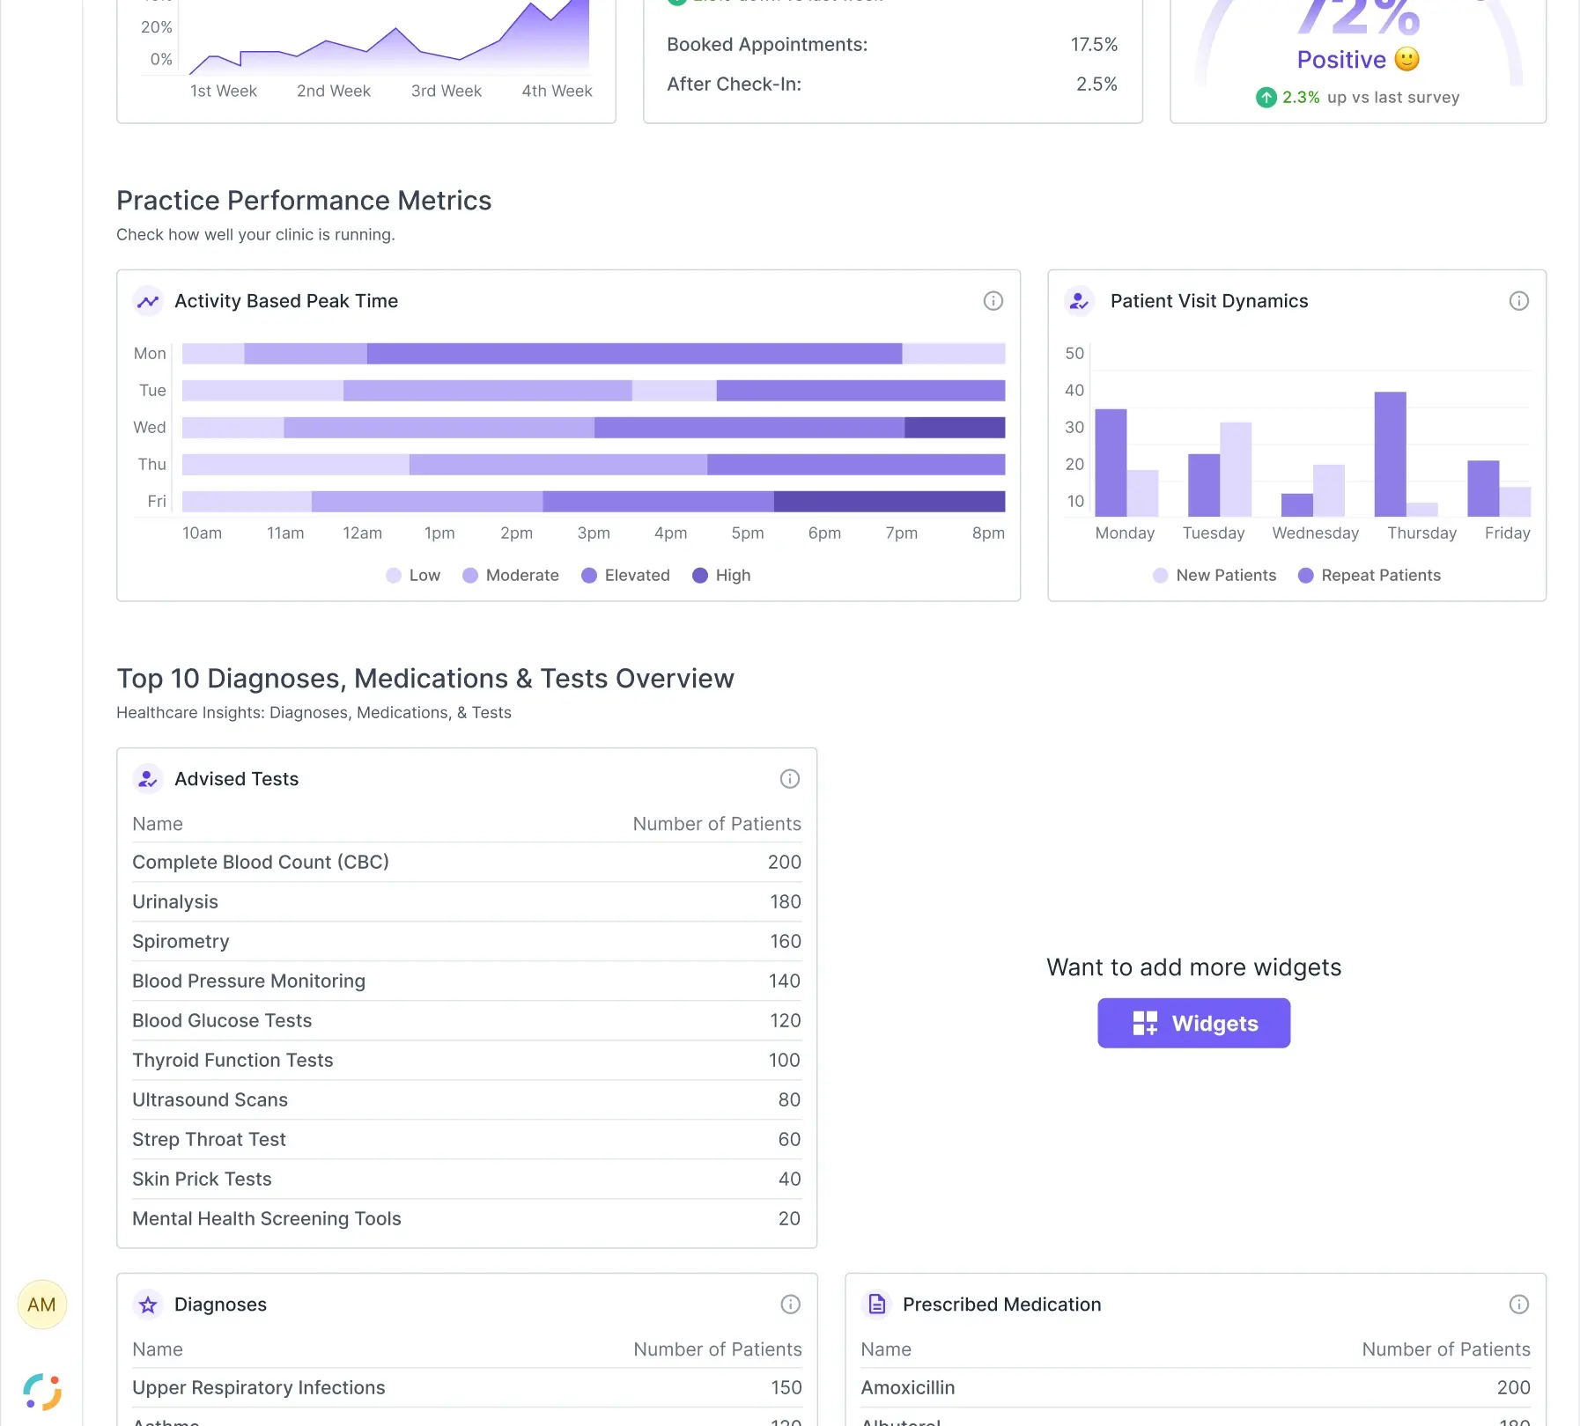Image resolution: width=1580 pixels, height=1426 pixels.
Task: Toggle the Low legend item
Action: [x=413, y=576]
